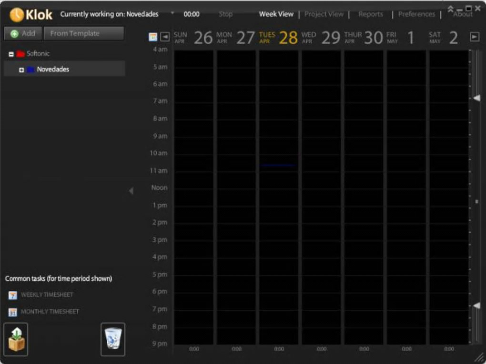Click the window resize grip corner

(478, 358)
